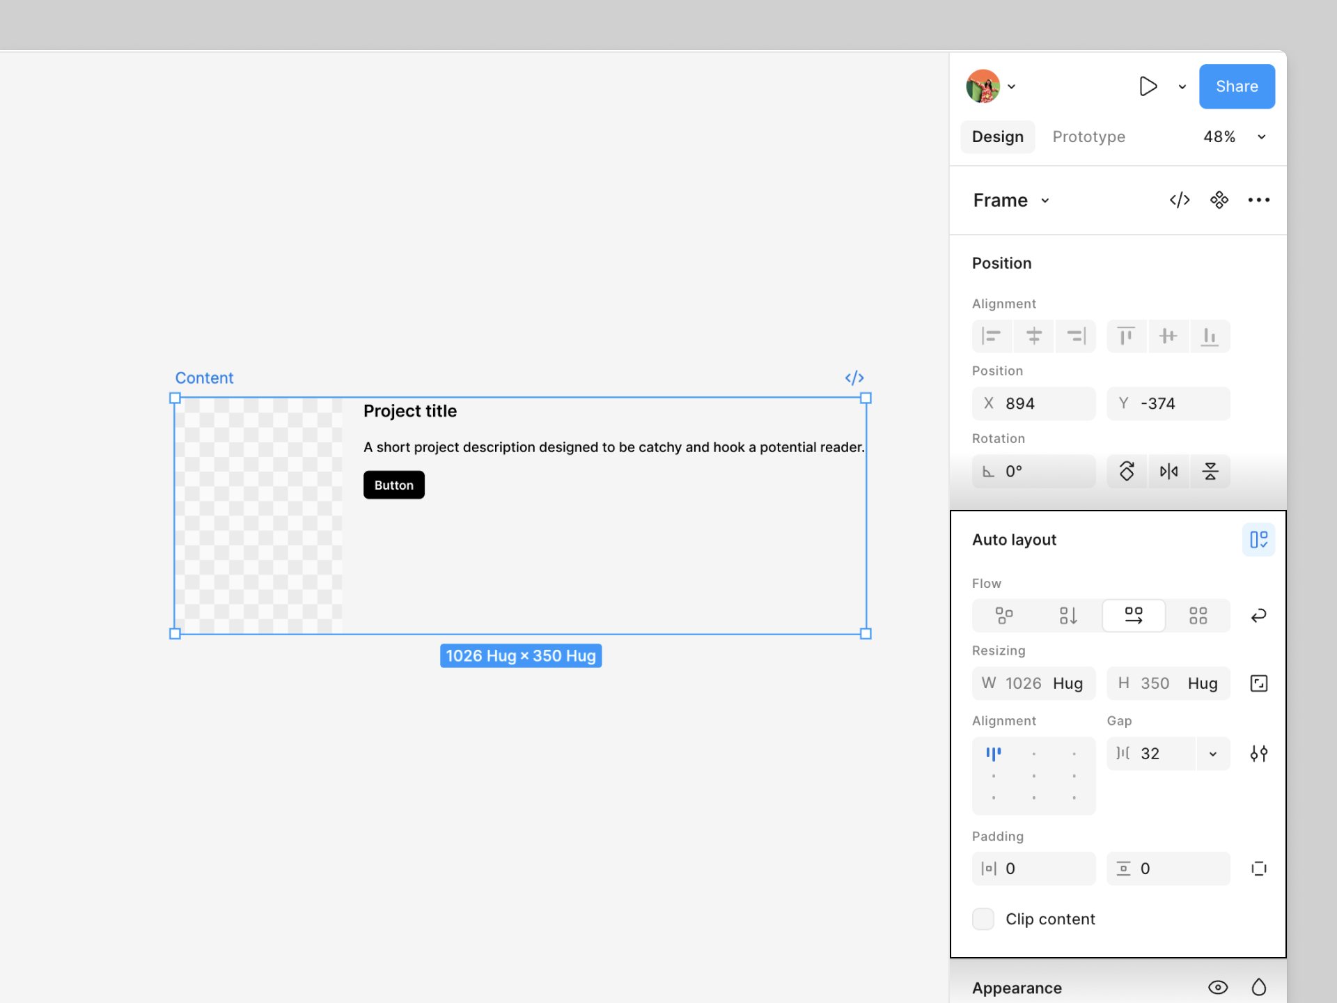
Task: Toggle Appearance visibility eye icon
Action: (x=1218, y=987)
